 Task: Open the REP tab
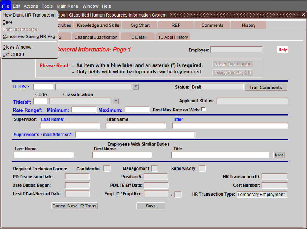point(176,25)
